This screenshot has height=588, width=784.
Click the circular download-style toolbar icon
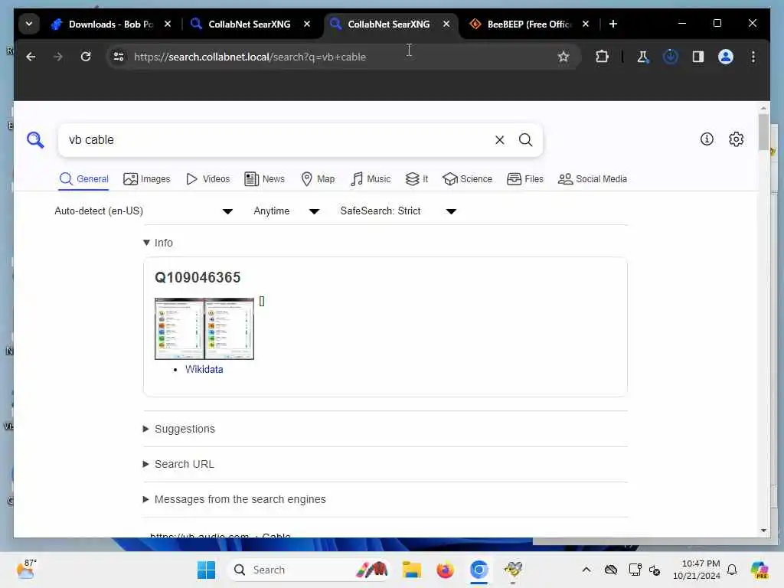point(671,57)
